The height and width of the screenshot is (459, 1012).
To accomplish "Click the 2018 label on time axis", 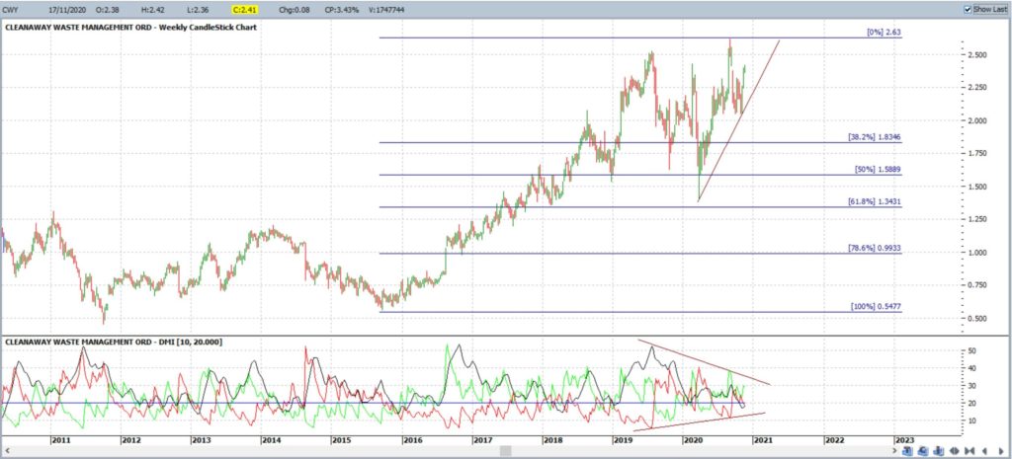I will pos(553,439).
